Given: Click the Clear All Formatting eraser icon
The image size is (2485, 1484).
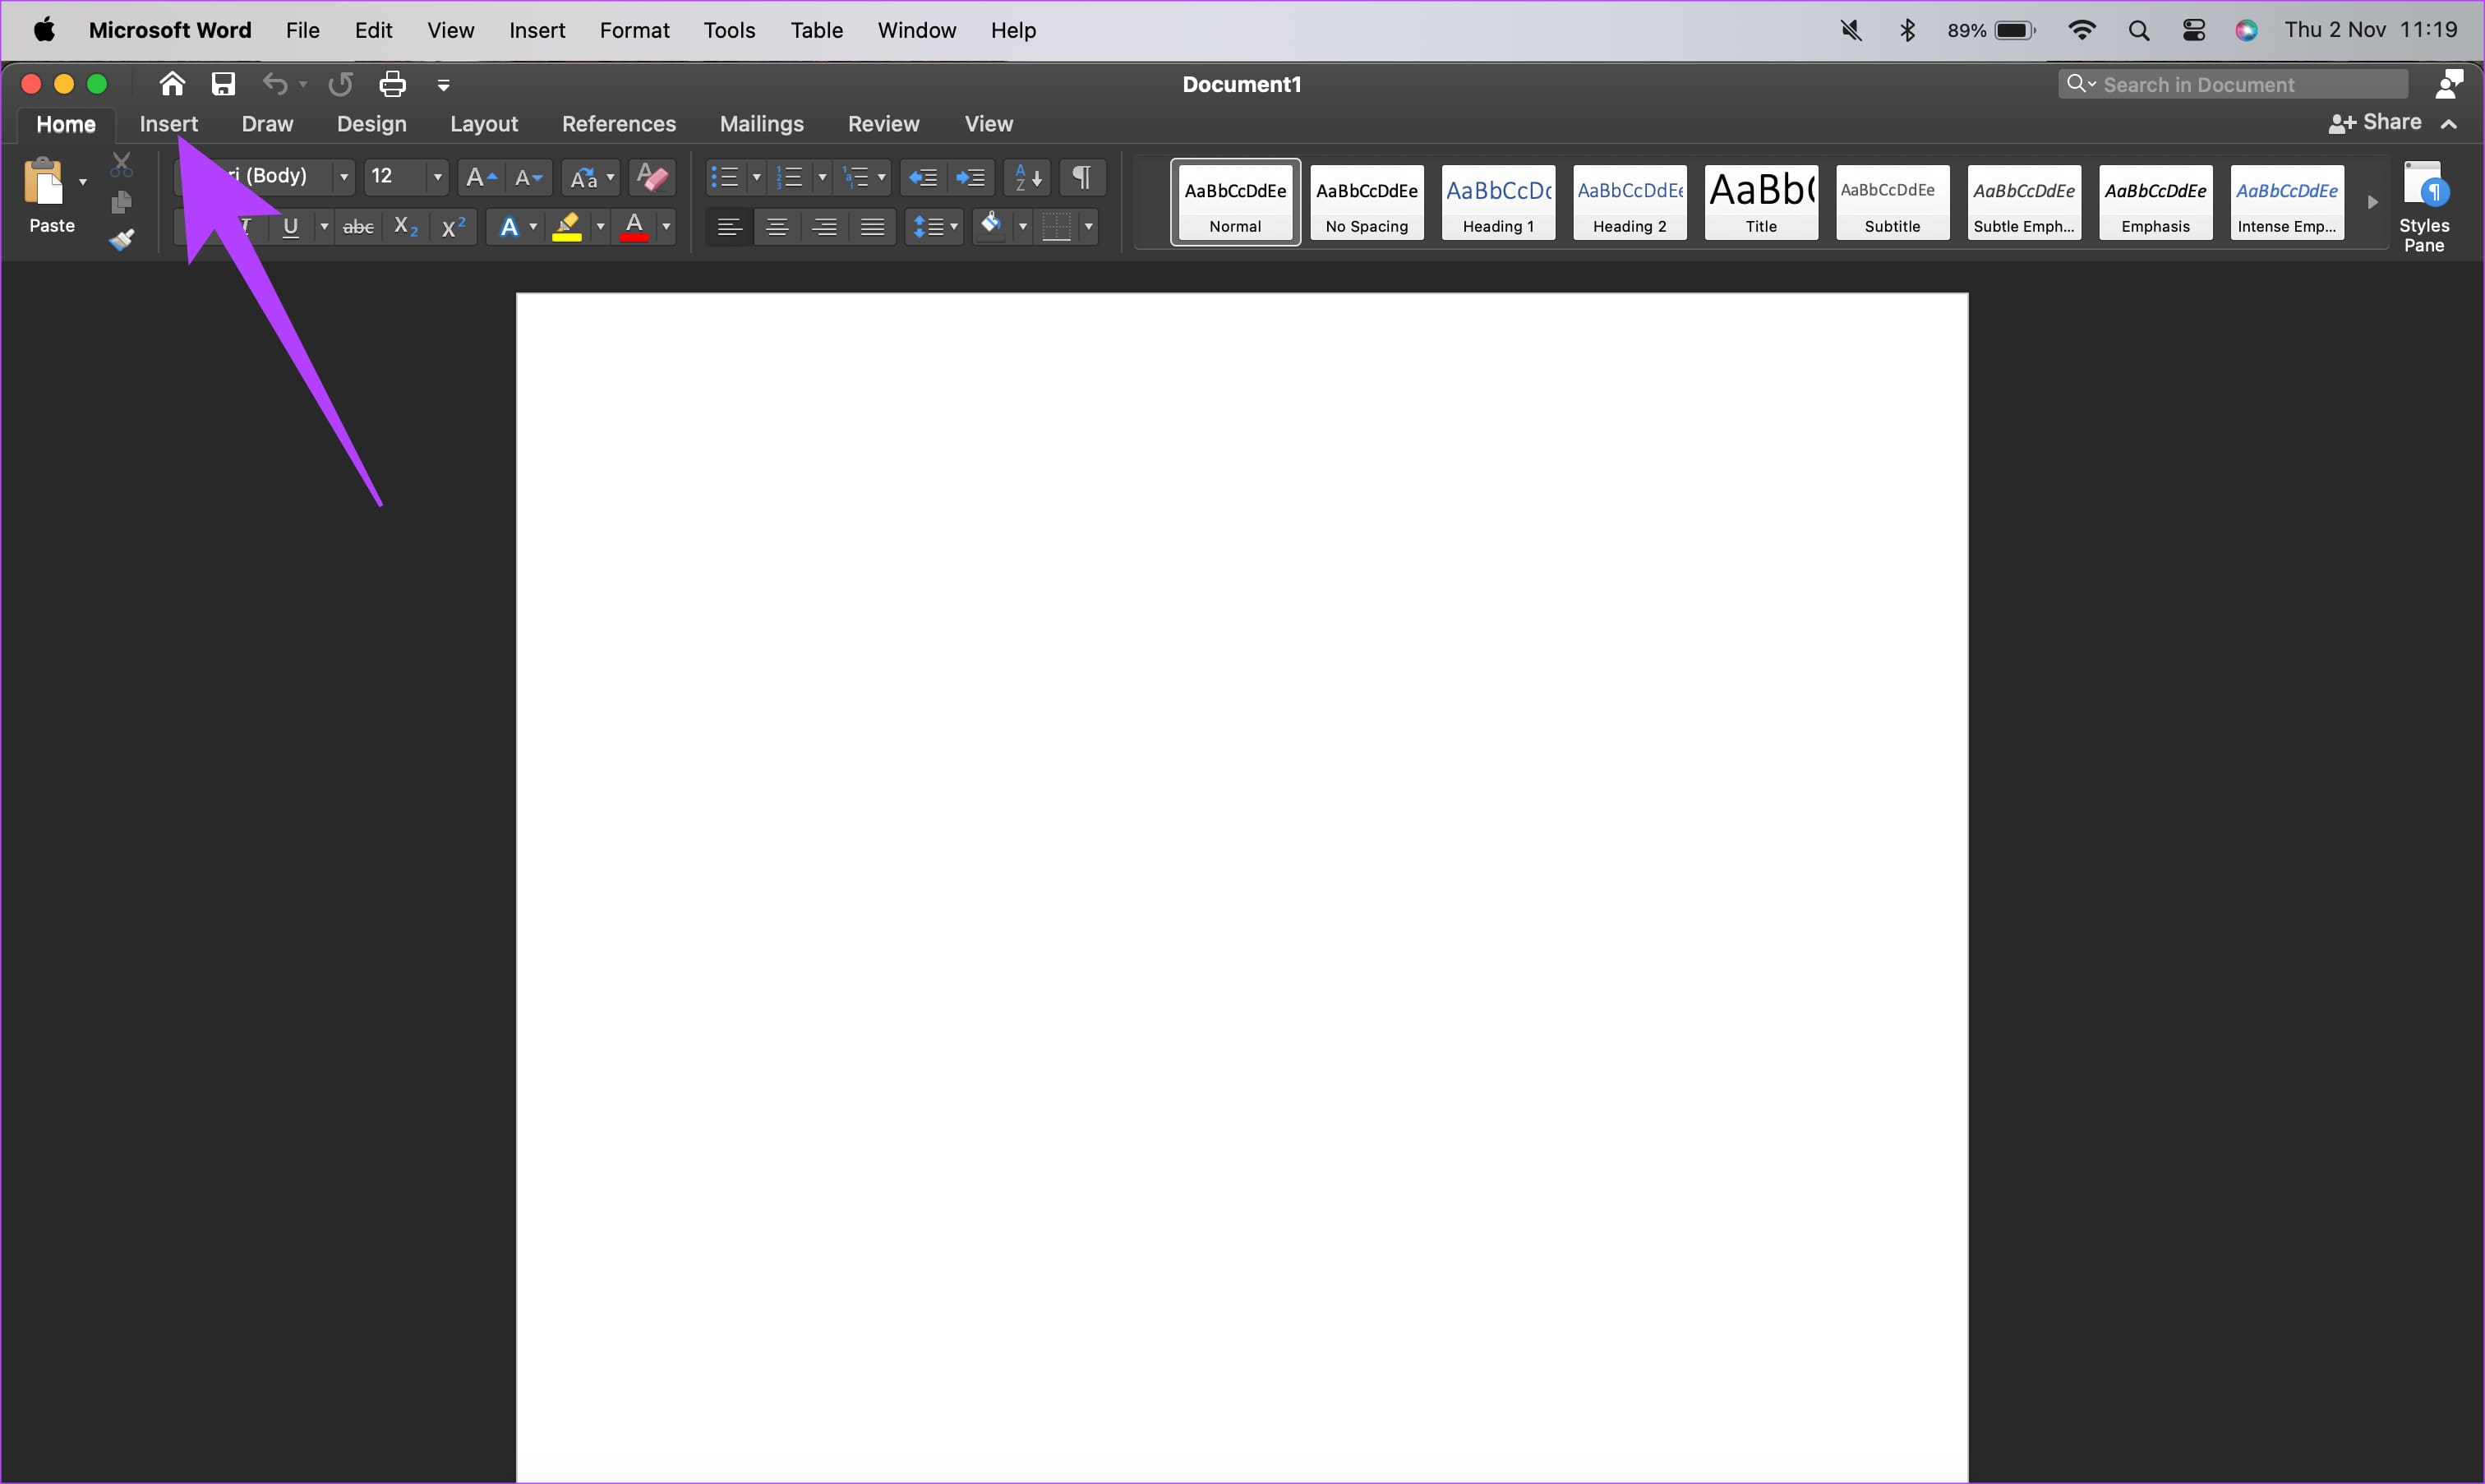Looking at the screenshot, I should (x=653, y=177).
